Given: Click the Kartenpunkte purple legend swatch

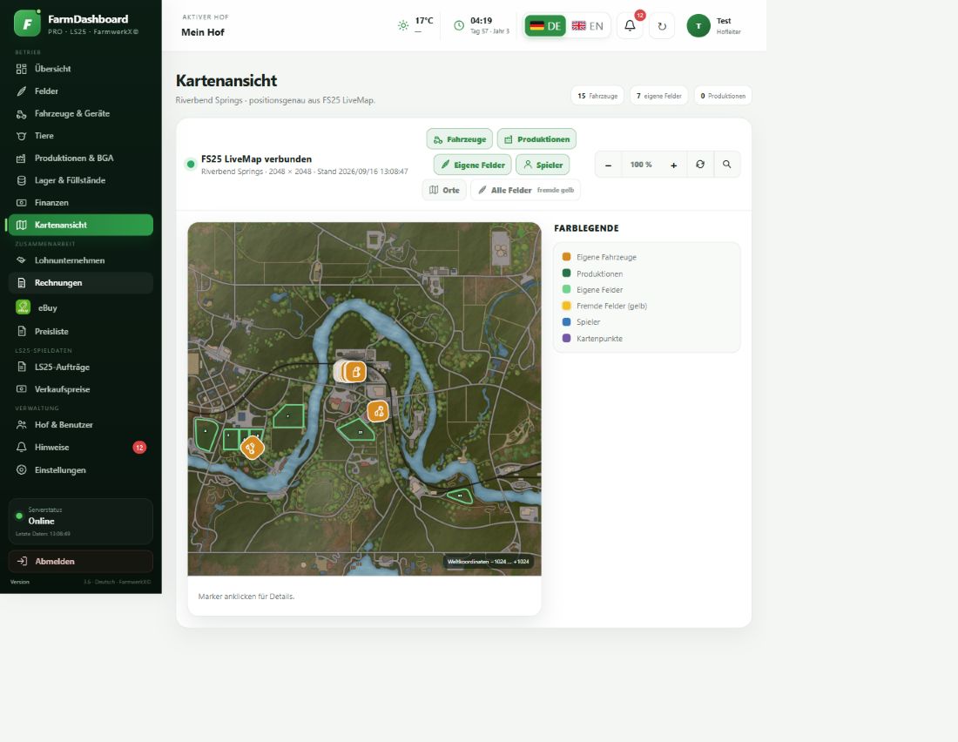Looking at the screenshot, I should point(566,338).
